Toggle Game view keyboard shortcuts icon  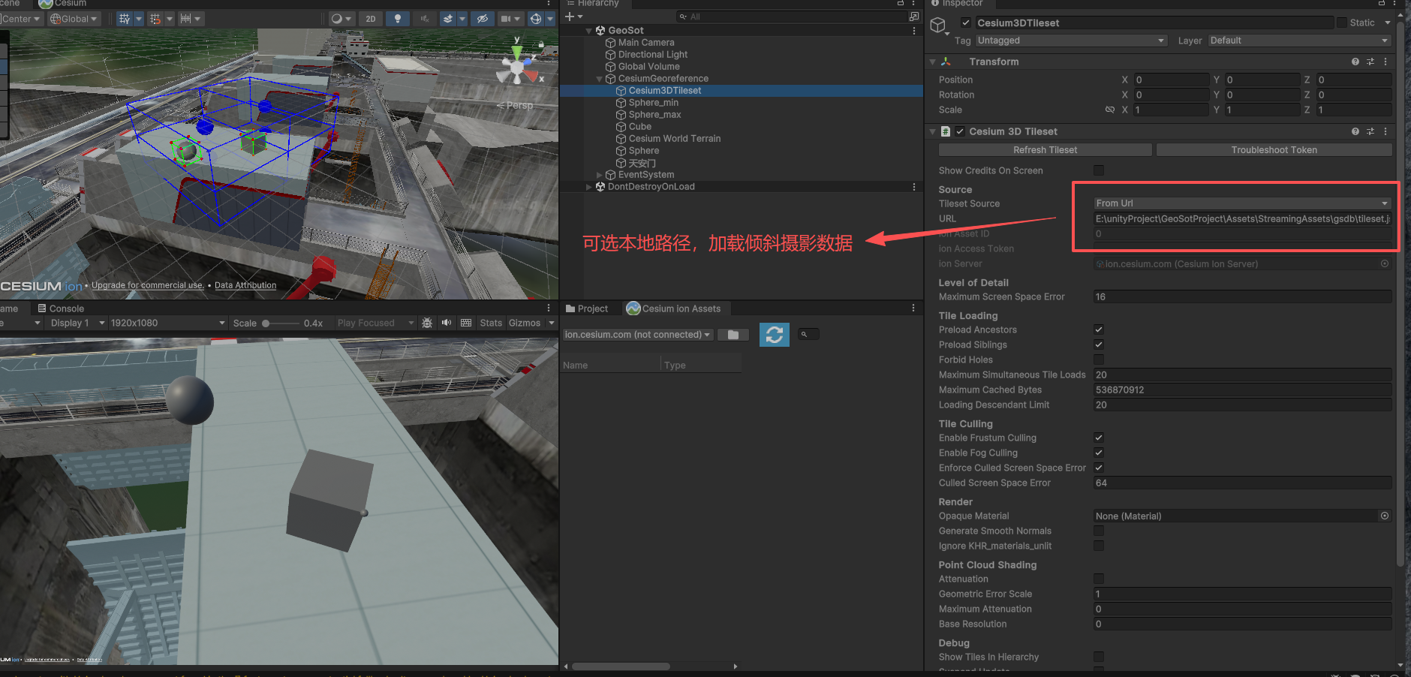(466, 323)
